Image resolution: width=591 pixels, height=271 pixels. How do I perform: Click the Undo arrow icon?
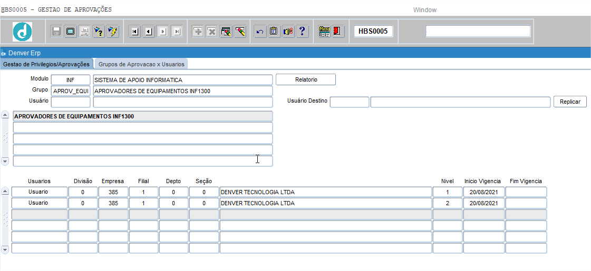click(x=260, y=32)
